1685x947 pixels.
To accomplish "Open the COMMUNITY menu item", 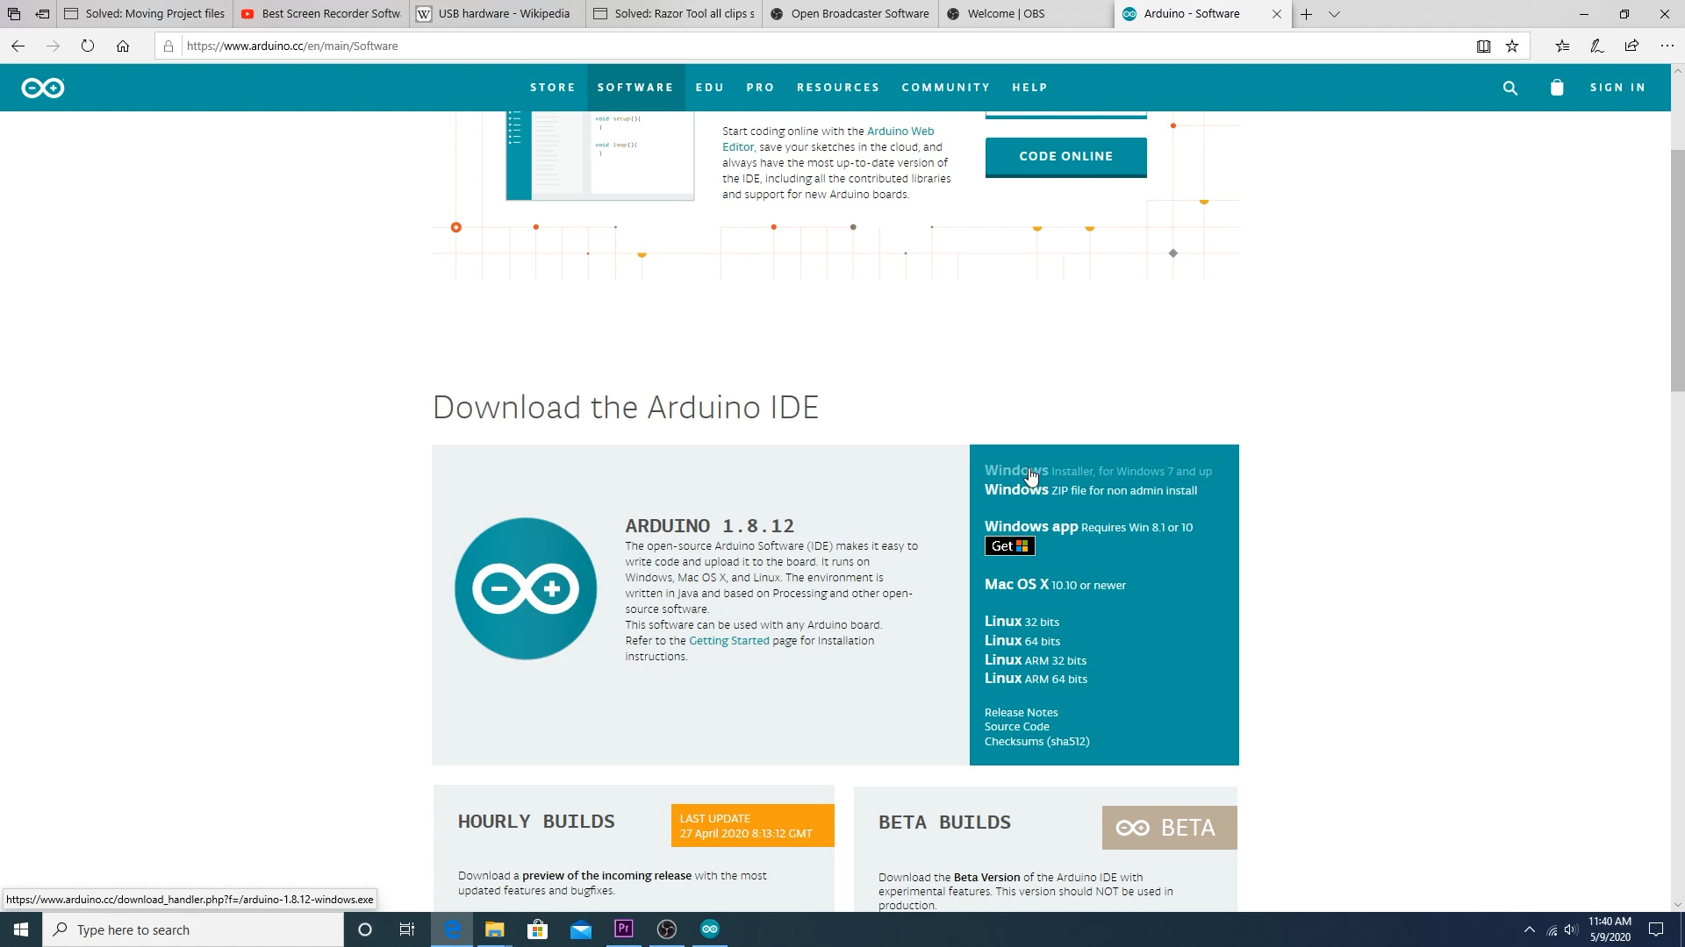I will [945, 87].
